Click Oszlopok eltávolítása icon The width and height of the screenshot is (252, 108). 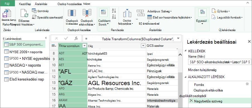[x=87, y=13]
